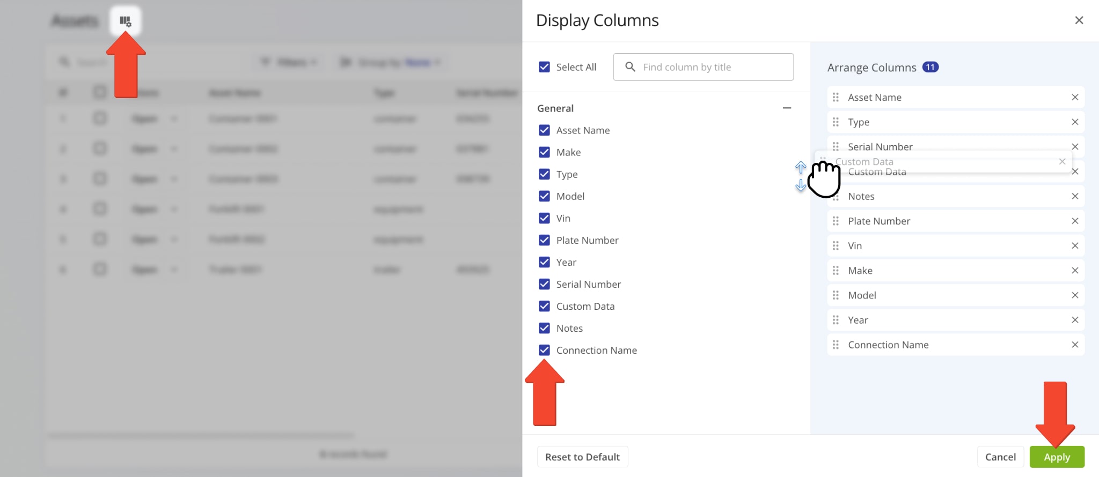Click the drag handle beside Vin
The height and width of the screenshot is (477, 1099).
coord(836,246)
